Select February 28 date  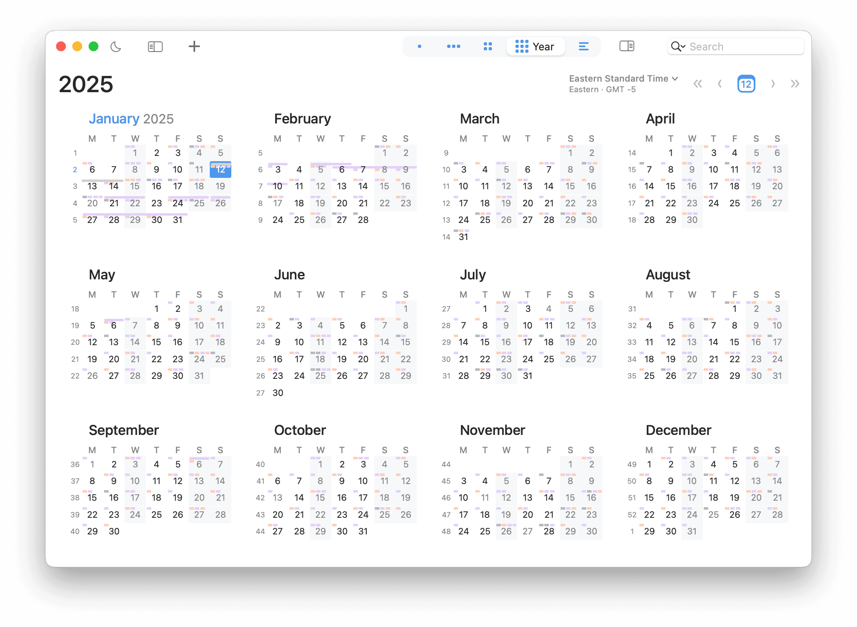pos(363,220)
